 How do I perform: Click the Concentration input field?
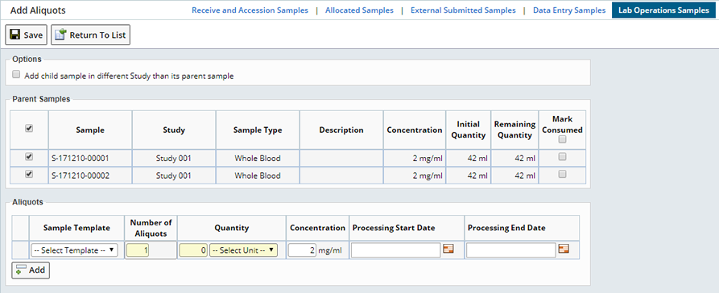(302, 251)
